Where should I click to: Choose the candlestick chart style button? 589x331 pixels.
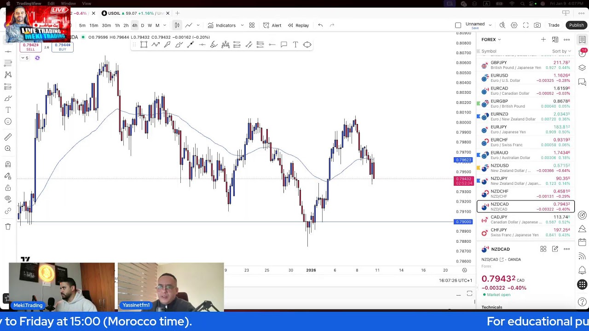coord(177,25)
